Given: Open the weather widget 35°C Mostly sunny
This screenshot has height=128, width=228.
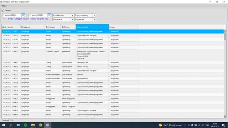Looking at the screenshot, I should tap(170, 125).
